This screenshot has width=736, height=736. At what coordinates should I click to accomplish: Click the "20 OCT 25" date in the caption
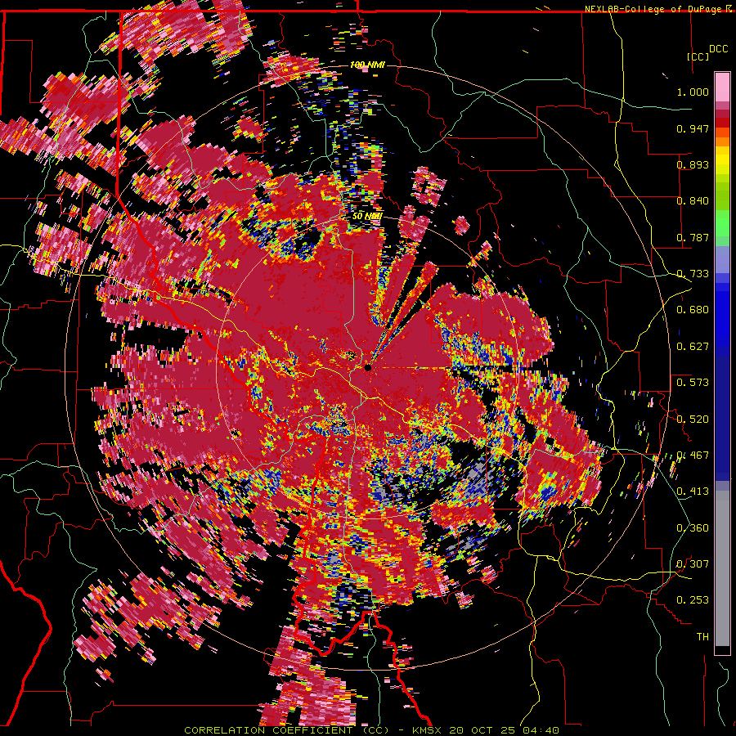point(483,730)
